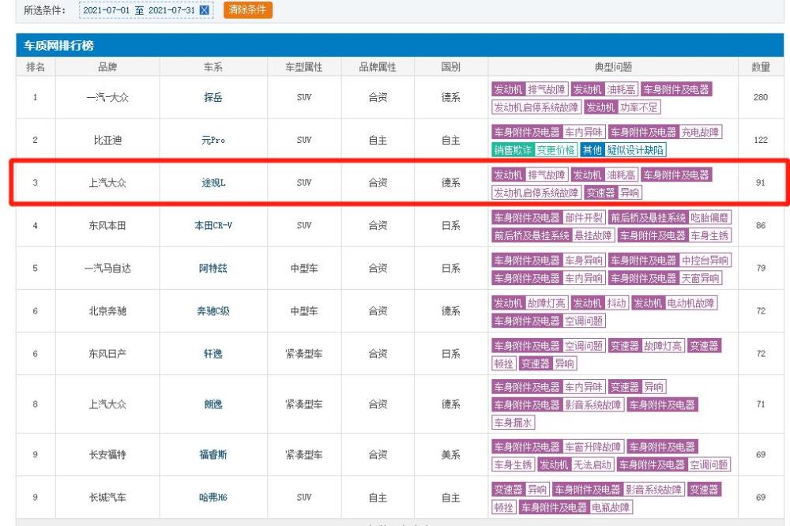
Task: Open the 元Pro car series link
Action: [213, 140]
